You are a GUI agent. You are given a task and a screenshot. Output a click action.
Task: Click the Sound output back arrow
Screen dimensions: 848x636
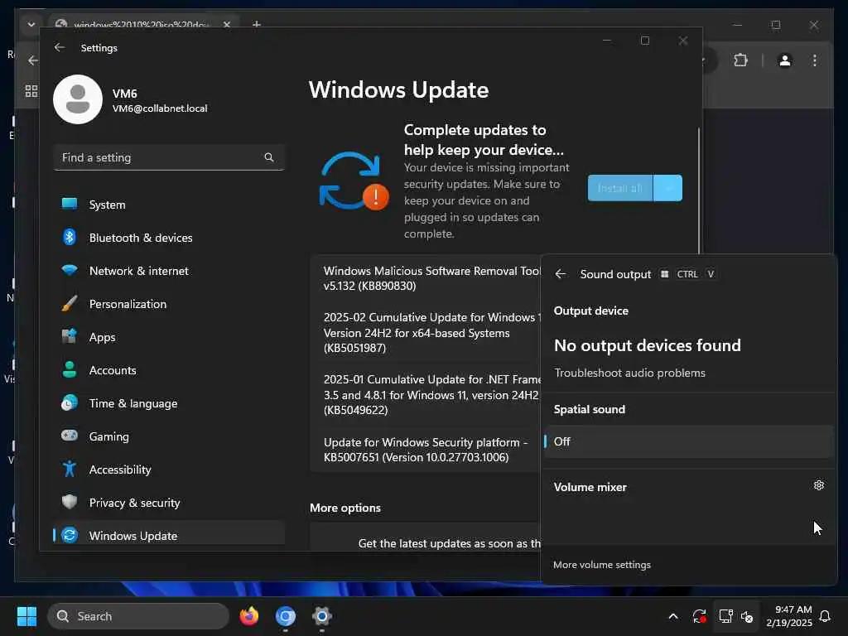pos(561,274)
